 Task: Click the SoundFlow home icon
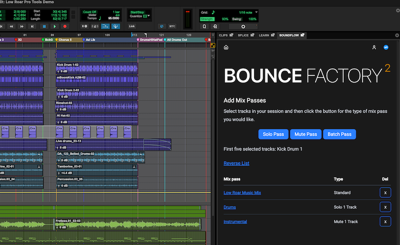coord(226,47)
